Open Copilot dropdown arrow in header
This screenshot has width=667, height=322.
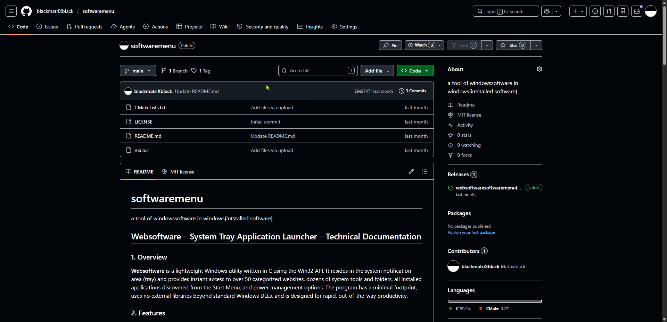point(557,11)
